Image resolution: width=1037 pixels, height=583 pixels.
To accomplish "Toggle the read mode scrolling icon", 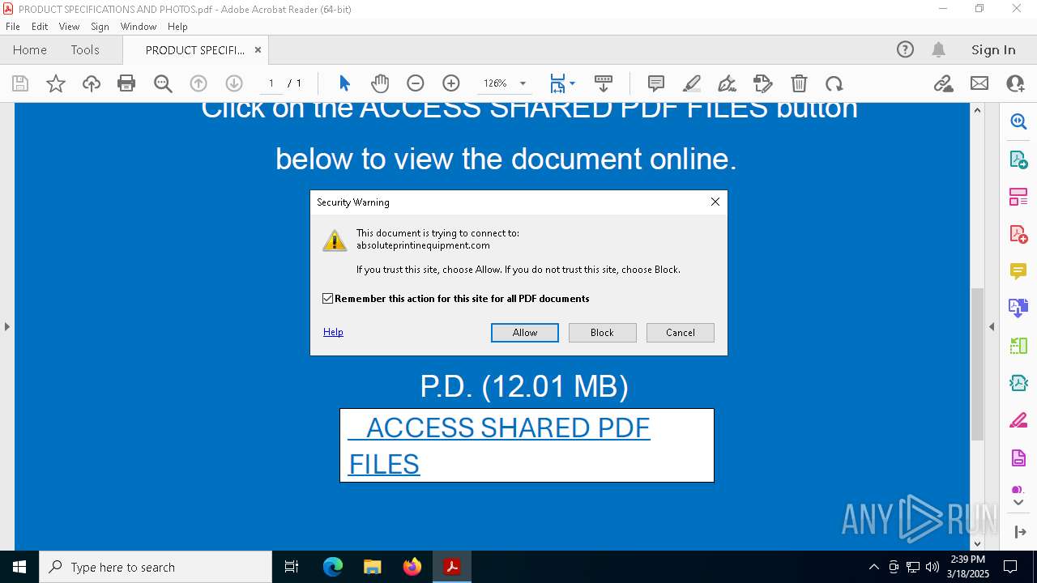I will (604, 83).
